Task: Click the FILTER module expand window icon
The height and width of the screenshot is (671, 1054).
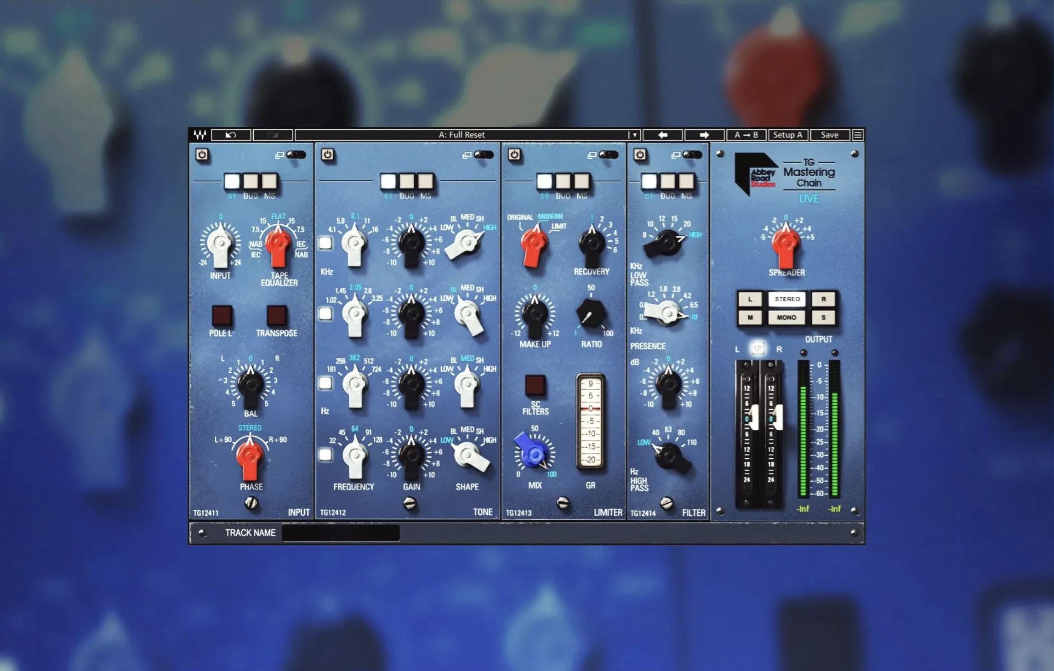Action: coord(676,155)
